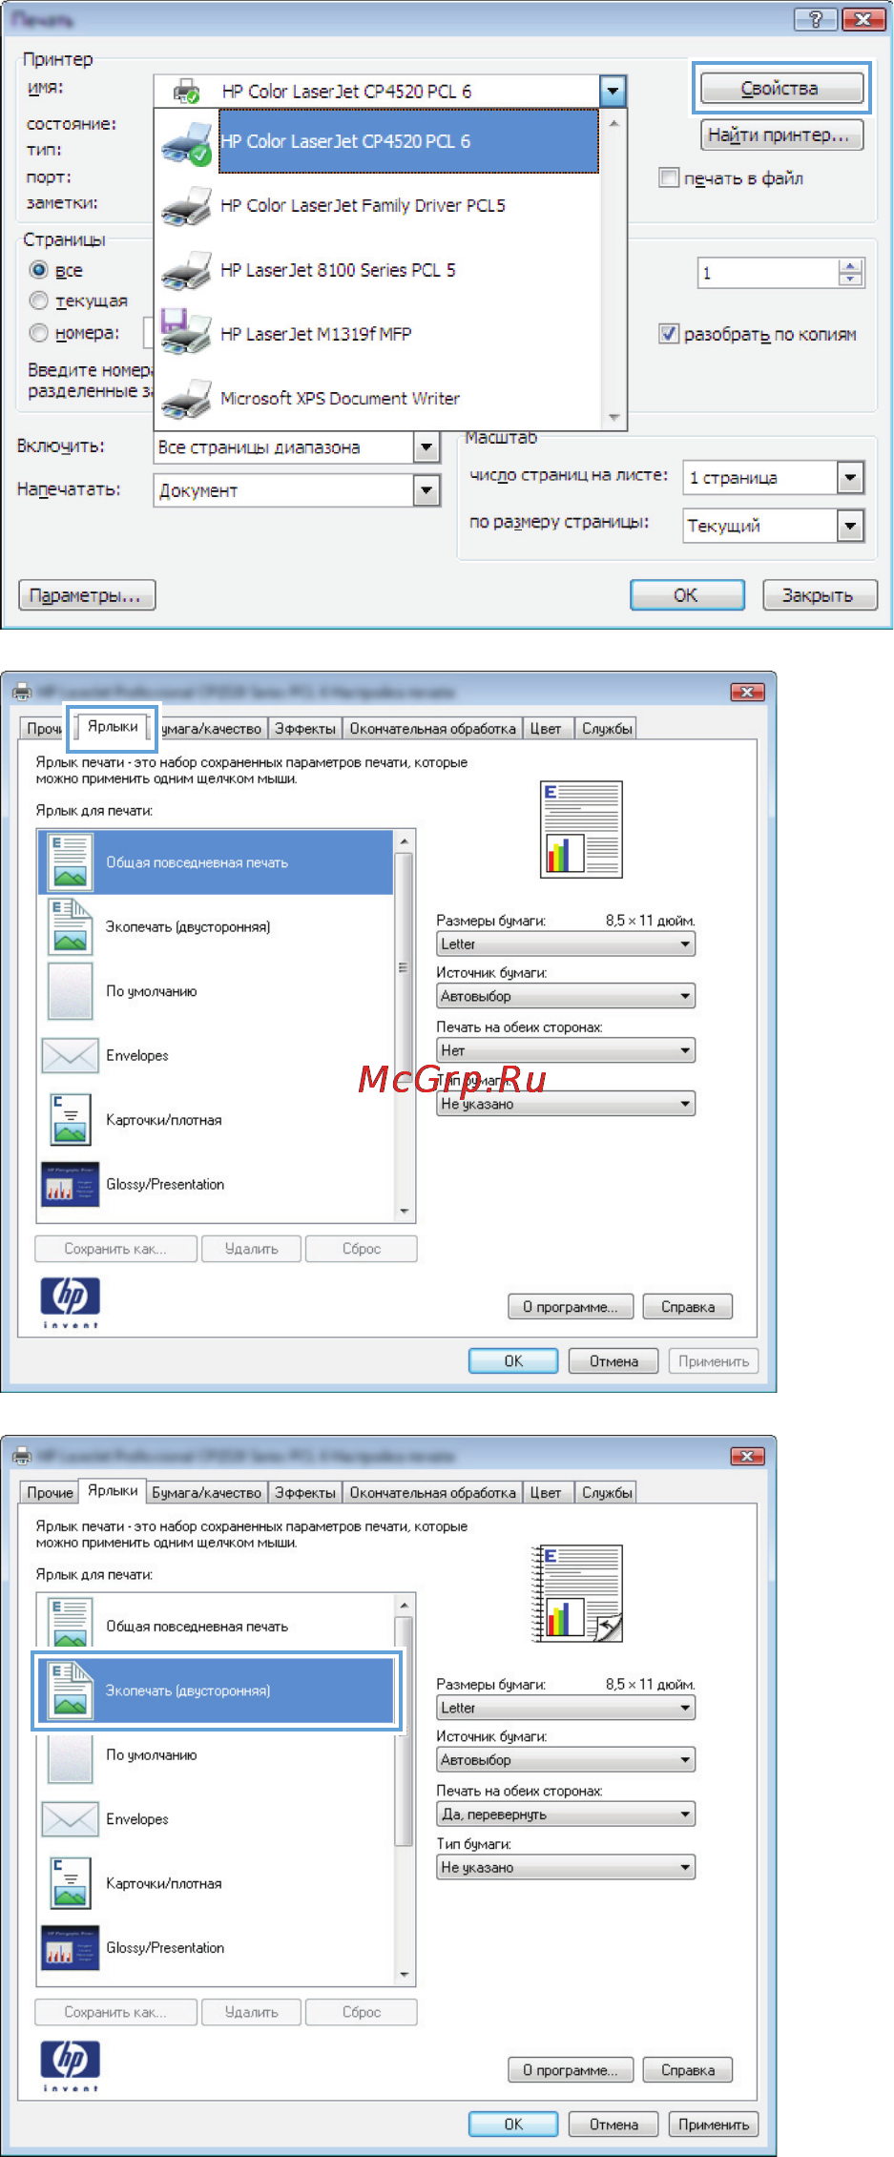
Task: Click the duplex page preview thumbnail in Экопечать-selected dialog
Action: (578, 1593)
